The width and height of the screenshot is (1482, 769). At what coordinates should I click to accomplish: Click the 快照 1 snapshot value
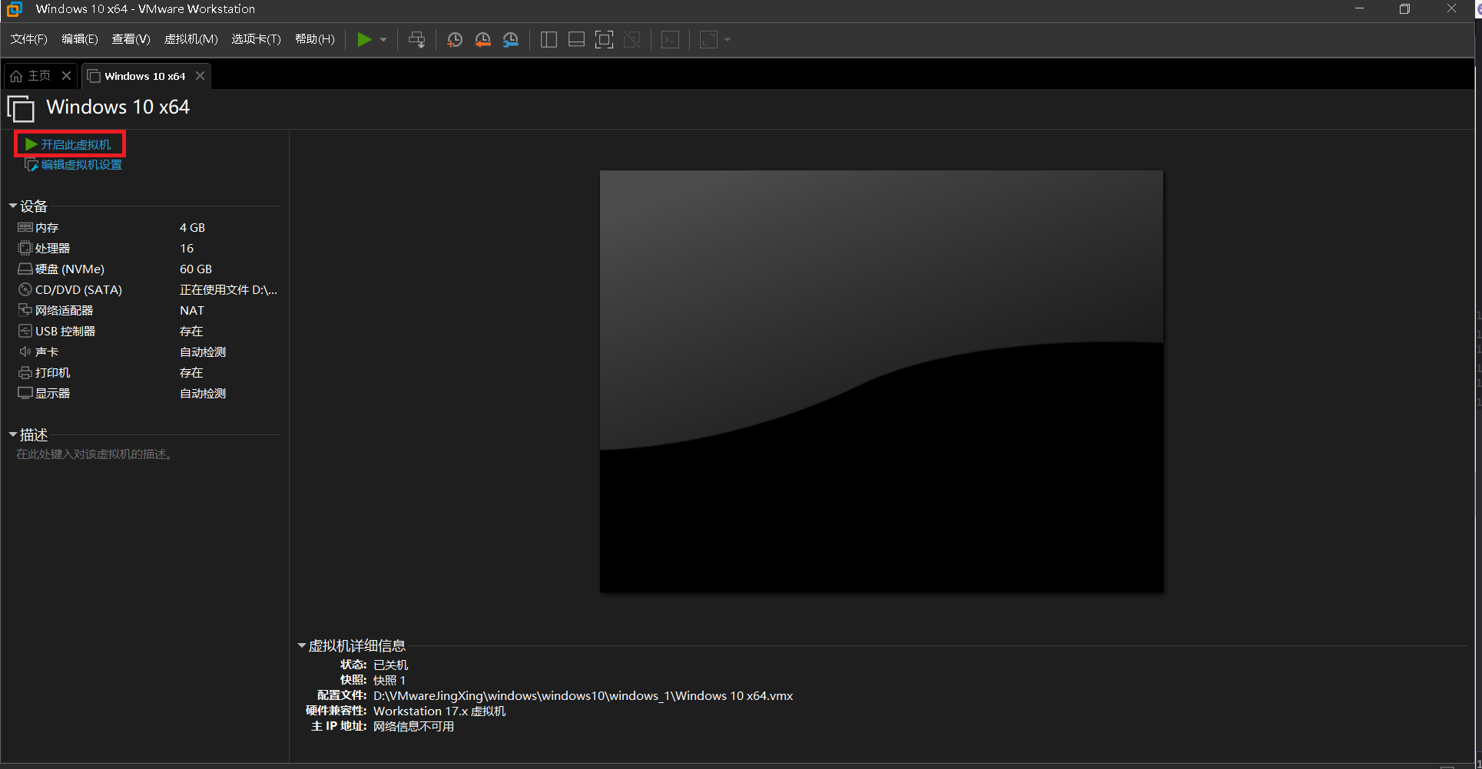point(389,681)
